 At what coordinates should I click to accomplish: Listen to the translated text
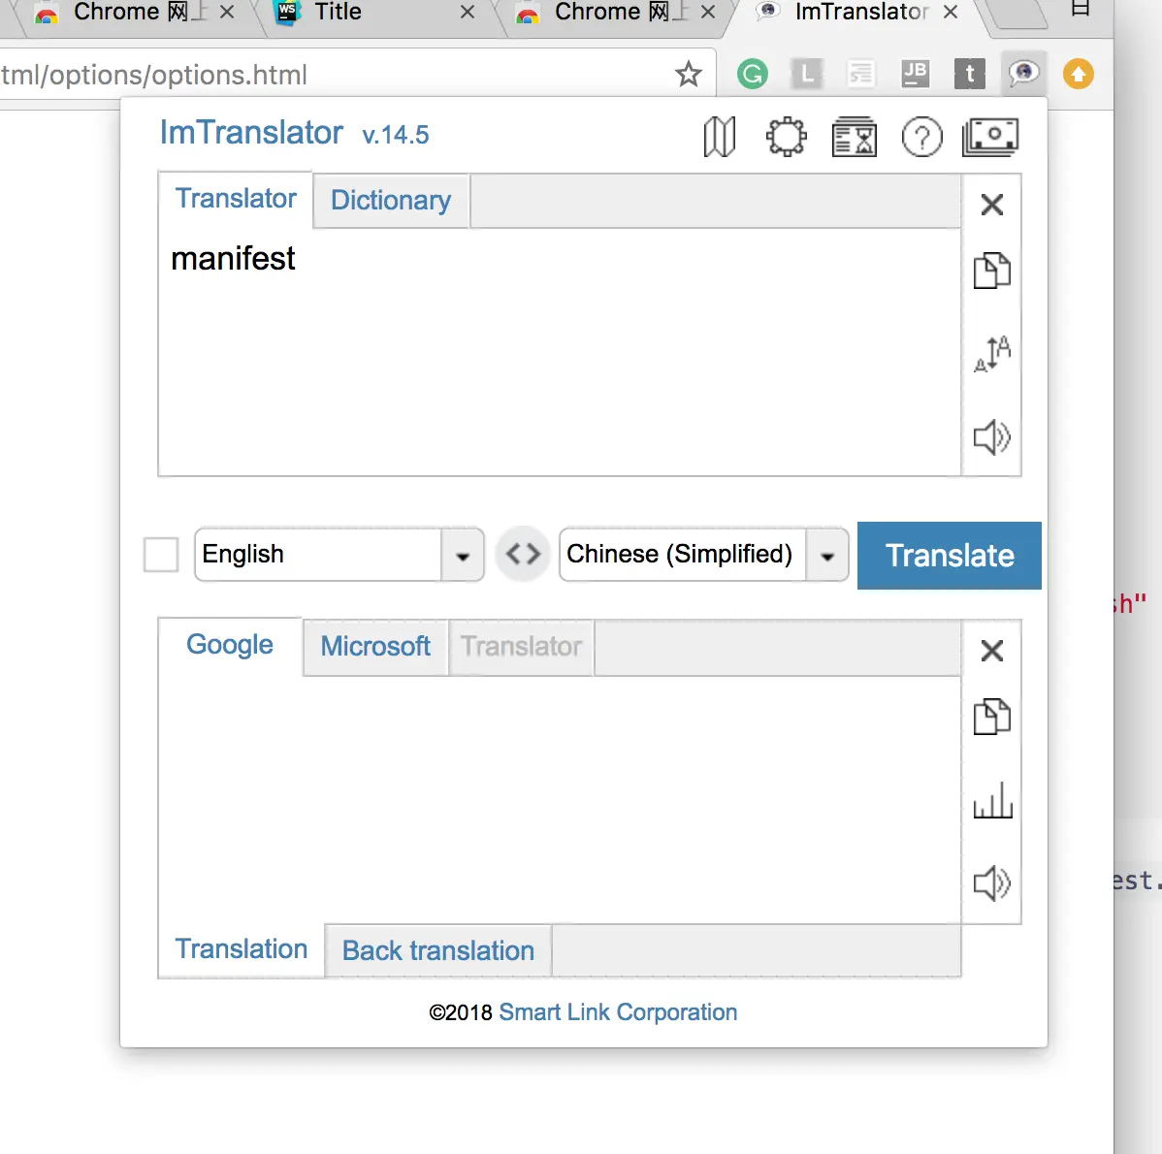coord(991,882)
